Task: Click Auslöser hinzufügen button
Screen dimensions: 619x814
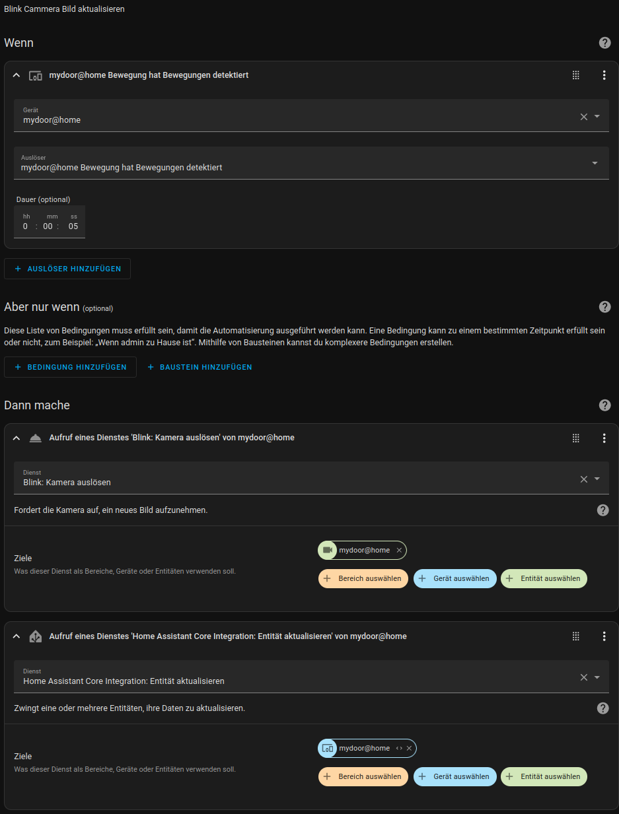Action: pos(67,269)
